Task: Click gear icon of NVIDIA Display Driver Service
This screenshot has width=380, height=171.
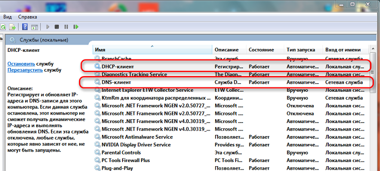Action: click(97, 144)
